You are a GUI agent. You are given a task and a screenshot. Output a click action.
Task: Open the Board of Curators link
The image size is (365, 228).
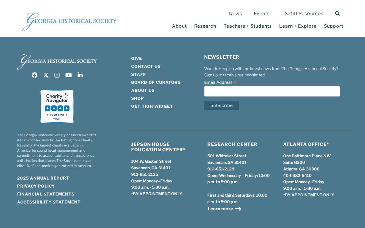156,82
